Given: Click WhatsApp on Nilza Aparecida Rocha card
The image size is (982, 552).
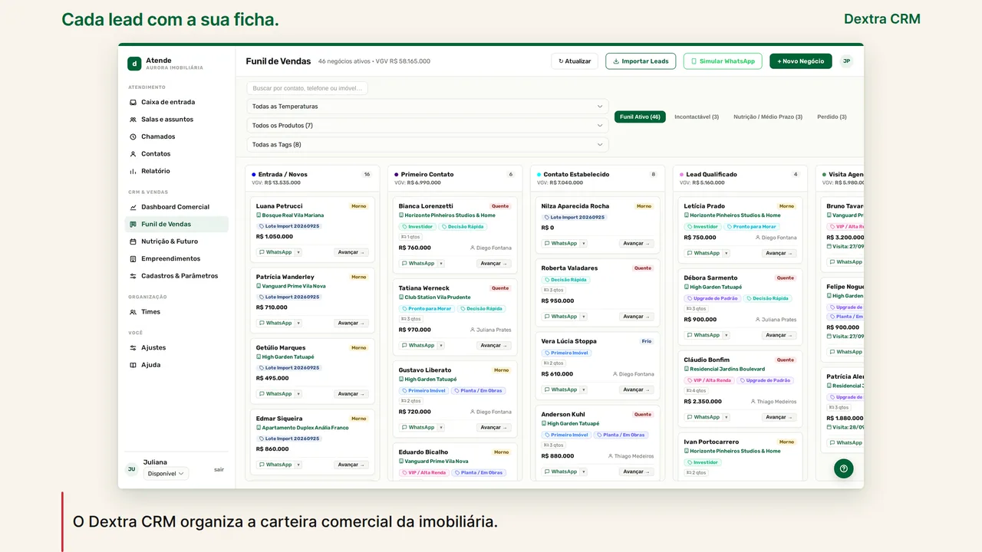Looking at the screenshot, I should [x=561, y=244].
